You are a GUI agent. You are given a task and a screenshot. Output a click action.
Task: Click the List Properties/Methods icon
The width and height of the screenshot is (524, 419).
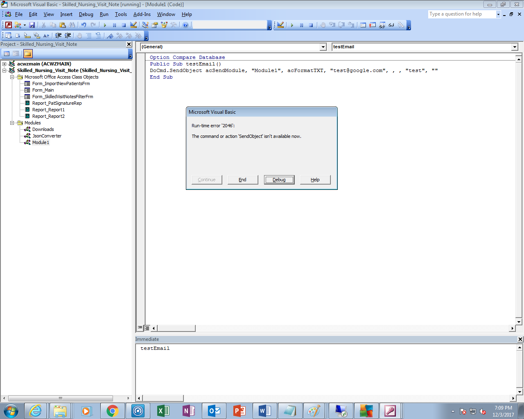click(x=8, y=36)
